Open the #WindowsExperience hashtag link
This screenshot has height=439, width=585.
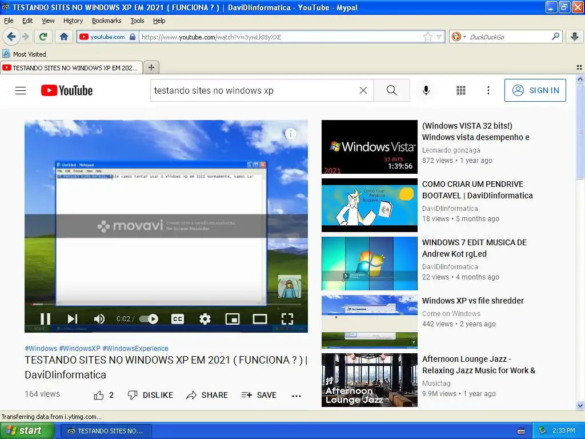pos(135,348)
